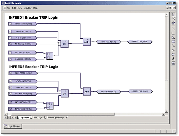This screenshot has height=136, width=179.
Task: Go to previous sheet tab arrow
Action: pos(9,117)
